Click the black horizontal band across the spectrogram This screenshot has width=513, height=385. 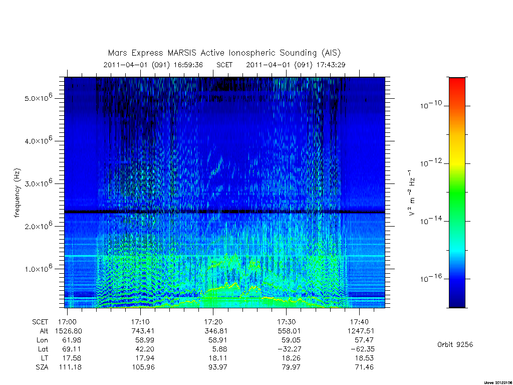click(x=225, y=212)
